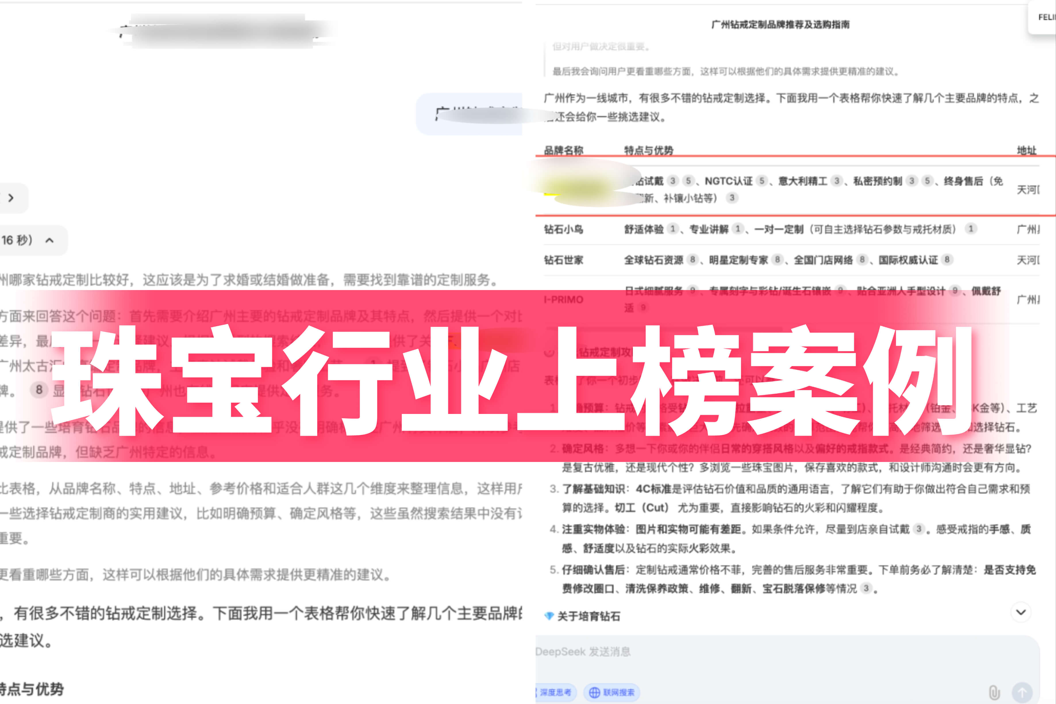Select the 钻石小鸟 brand cell
1056x704 pixels.
click(563, 229)
